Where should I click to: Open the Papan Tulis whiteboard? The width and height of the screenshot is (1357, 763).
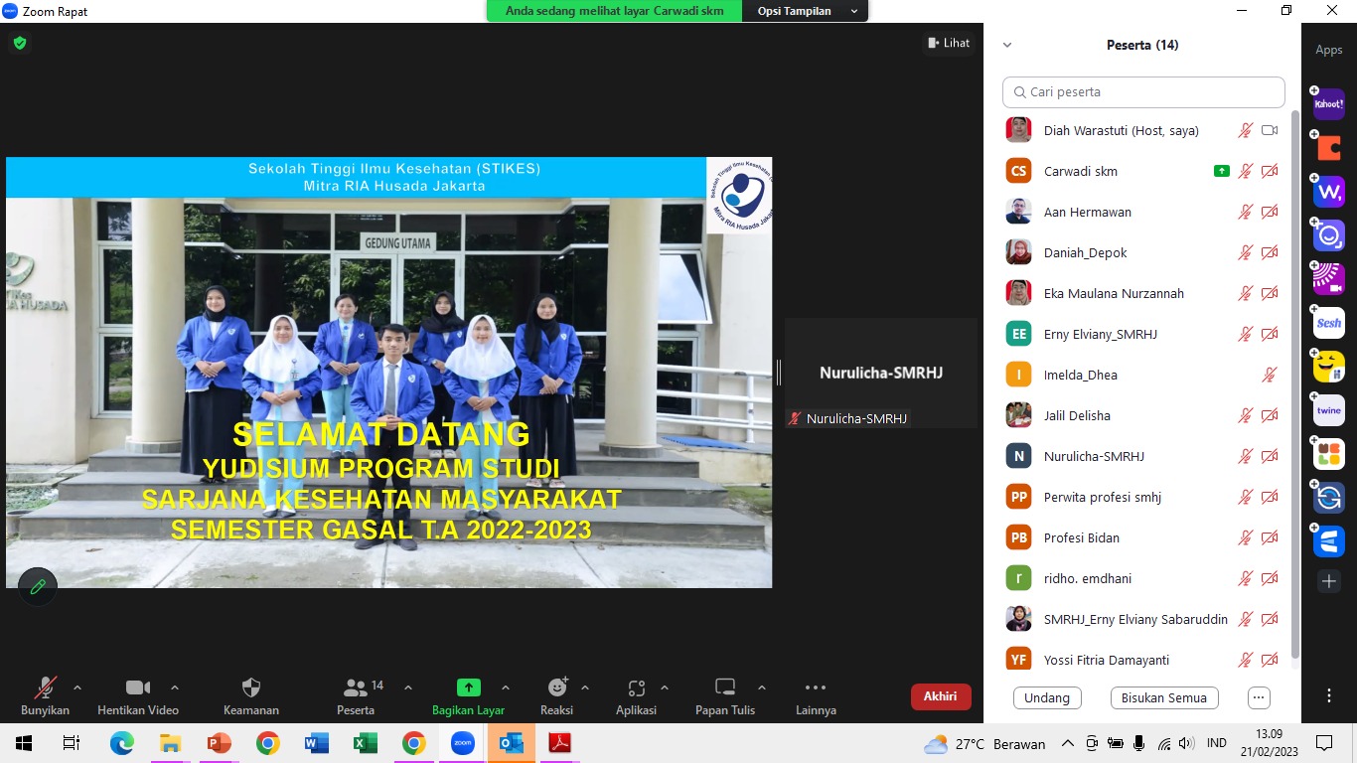tap(725, 696)
